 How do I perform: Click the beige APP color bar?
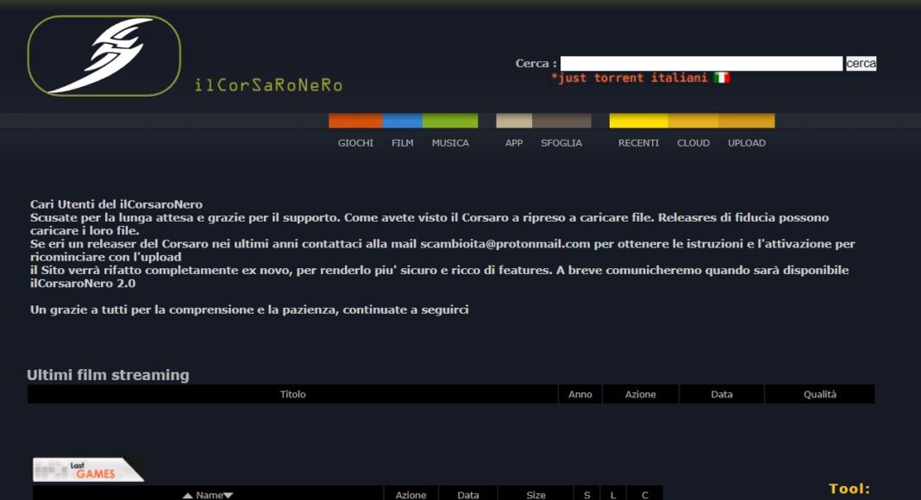(514, 121)
